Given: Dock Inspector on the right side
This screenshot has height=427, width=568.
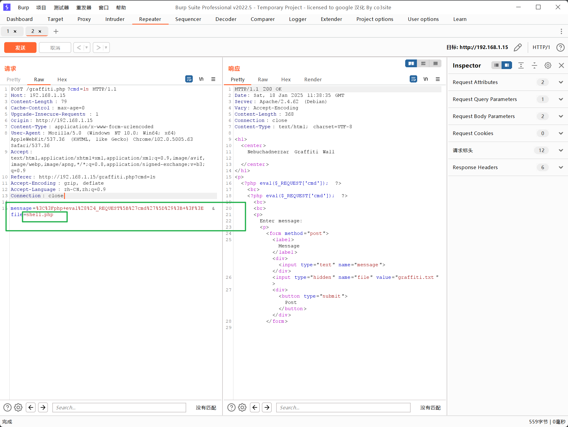Looking at the screenshot, I should point(507,65).
